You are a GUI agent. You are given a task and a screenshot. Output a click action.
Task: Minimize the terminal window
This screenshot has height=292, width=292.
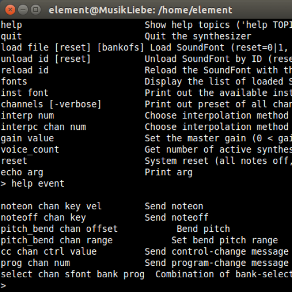pyautogui.click(x=23, y=10)
